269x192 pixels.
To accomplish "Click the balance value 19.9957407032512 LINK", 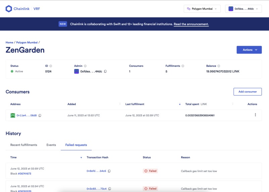I will point(223,71).
